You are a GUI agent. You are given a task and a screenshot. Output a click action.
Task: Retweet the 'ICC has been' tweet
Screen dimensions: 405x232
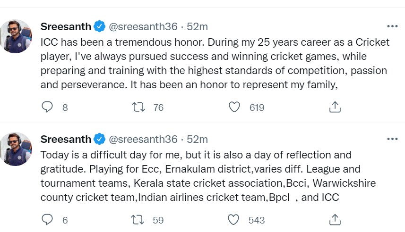tap(138, 107)
